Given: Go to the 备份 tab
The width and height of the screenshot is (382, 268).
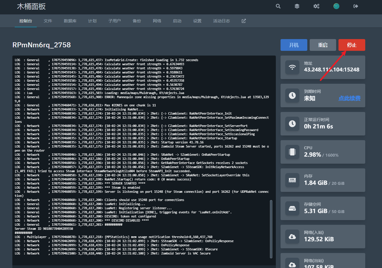Looking at the screenshot, I should [x=137, y=21].
